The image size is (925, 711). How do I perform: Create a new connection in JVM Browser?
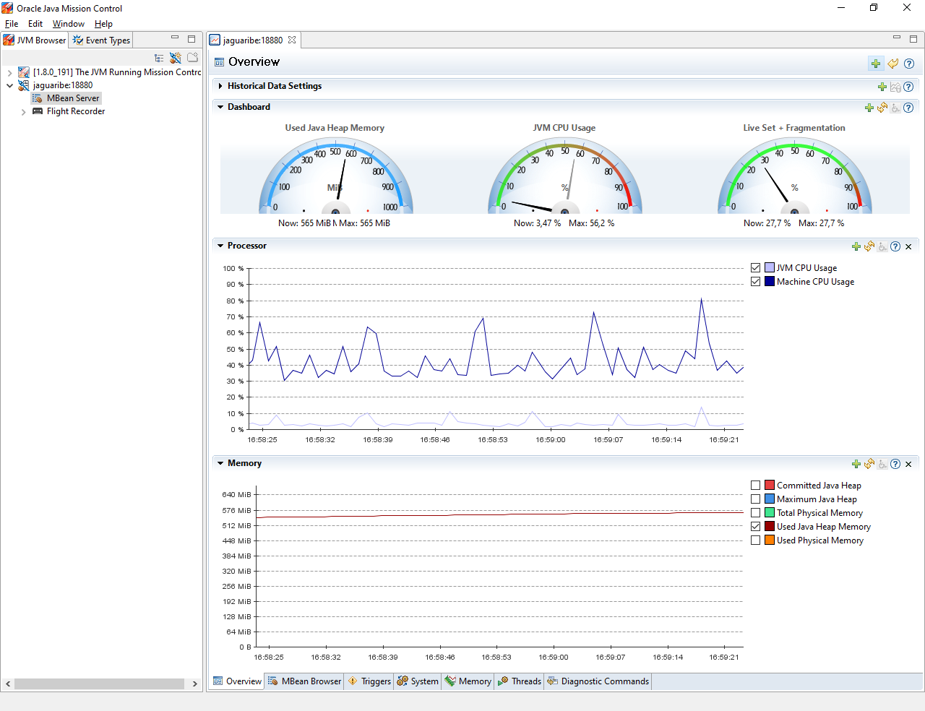175,58
